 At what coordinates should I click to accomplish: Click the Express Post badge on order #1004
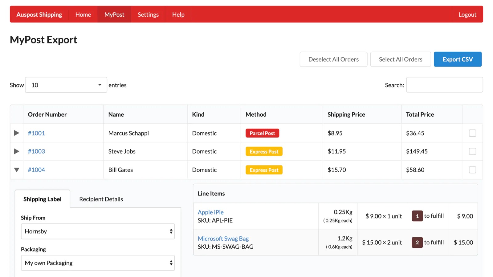(x=264, y=170)
